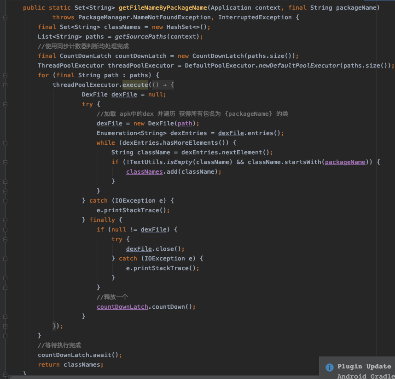Fold the if TextUtils.isEmpty block

pos(5,162)
